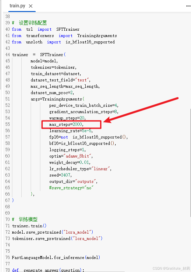Close the train.py tab

pyautogui.click(x=31, y=6)
